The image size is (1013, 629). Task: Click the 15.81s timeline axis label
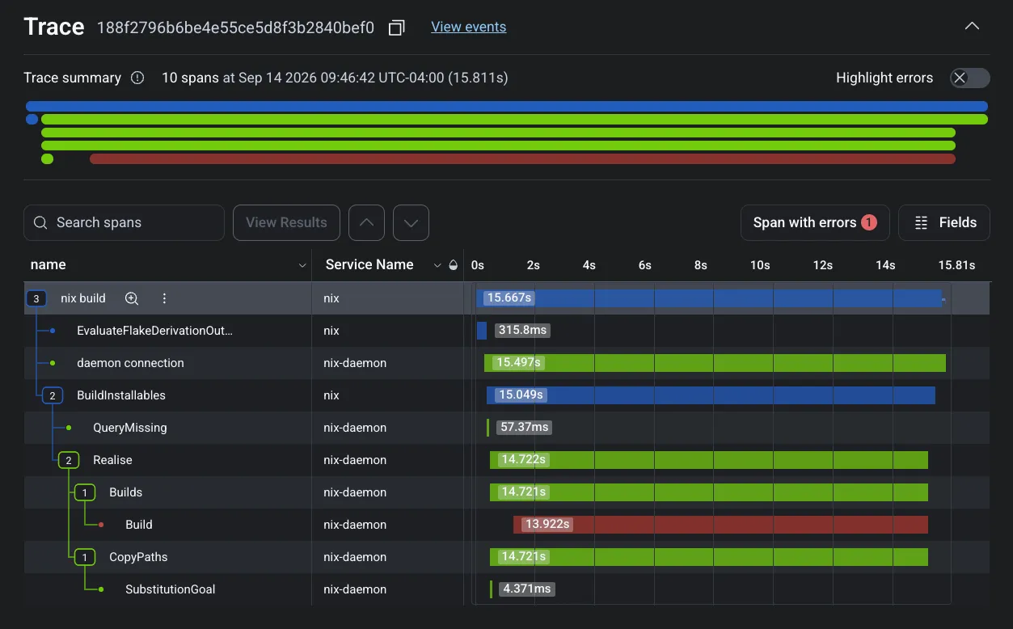pos(956,265)
